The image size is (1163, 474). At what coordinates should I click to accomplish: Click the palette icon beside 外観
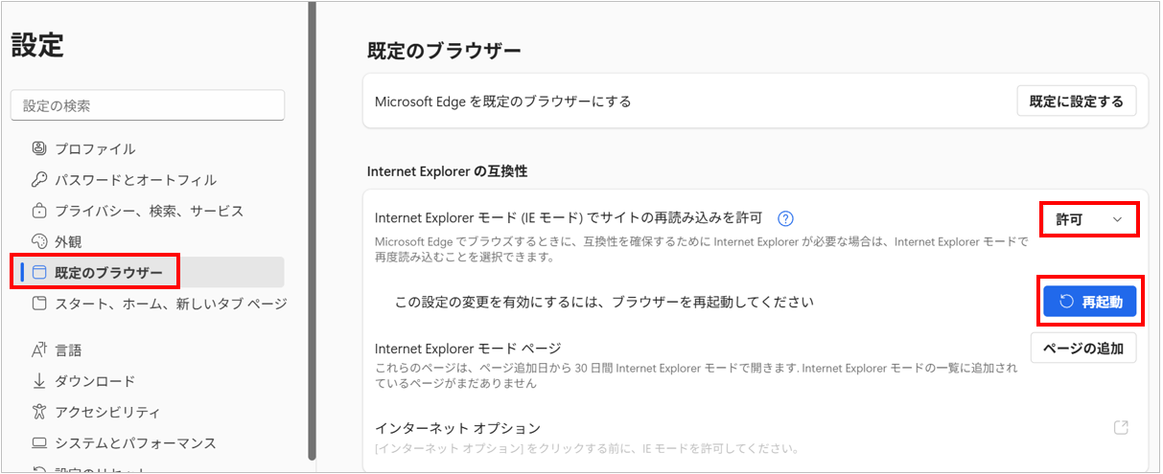[x=39, y=241]
